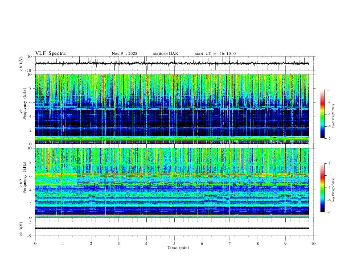
Task: Click tick 9 on the Time axis
Action: click(x=285, y=244)
